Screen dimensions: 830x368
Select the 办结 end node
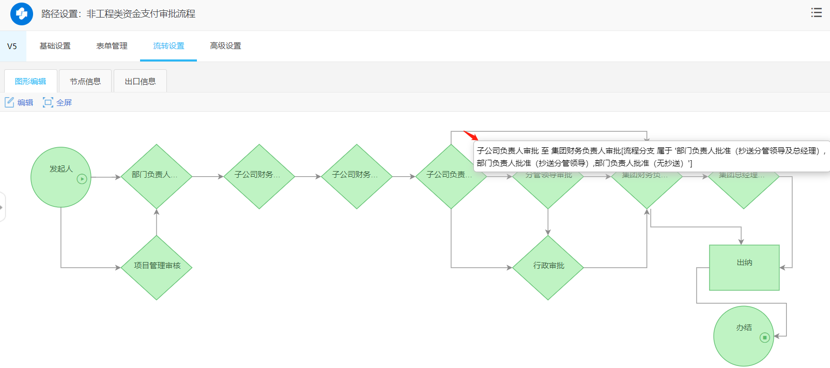click(x=744, y=336)
